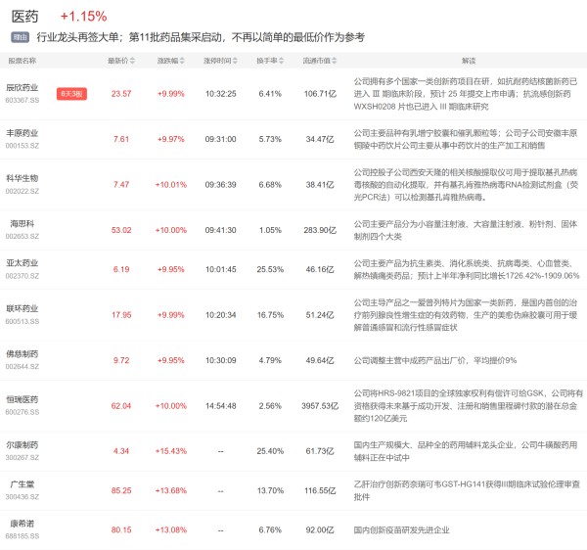
Task: Select the latest price 23.57
Action: (121, 94)
